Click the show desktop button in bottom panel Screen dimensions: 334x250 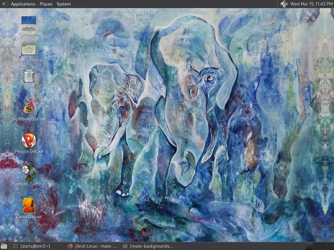coord(4,246)
